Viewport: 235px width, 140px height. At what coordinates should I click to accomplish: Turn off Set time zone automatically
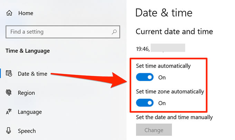tap(145, 103)
